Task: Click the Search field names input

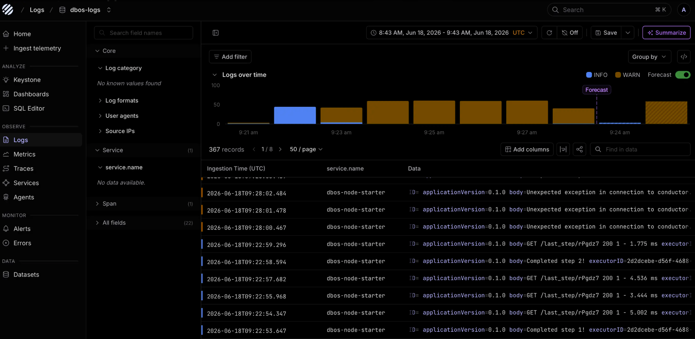Action: [143, 33]
